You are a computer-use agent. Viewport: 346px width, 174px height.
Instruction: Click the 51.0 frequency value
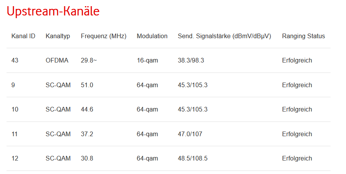pos(87,85)
